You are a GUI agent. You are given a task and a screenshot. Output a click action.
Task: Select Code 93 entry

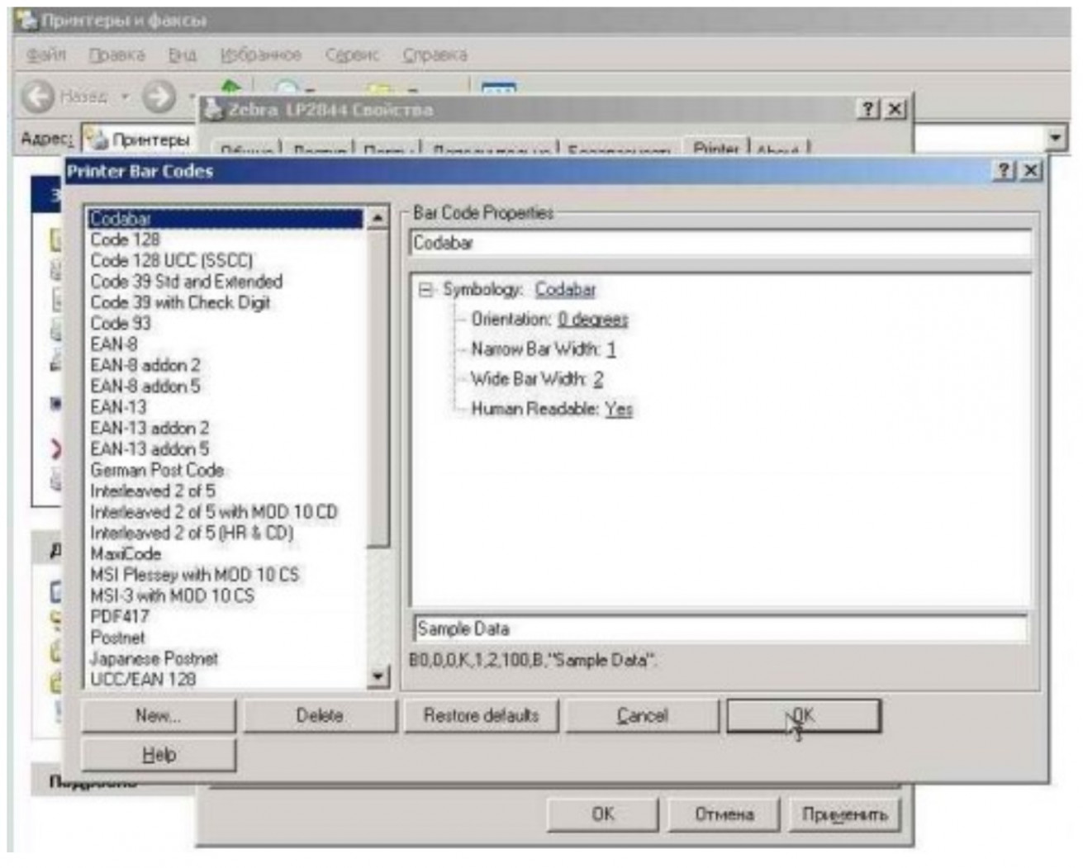click(121, 323)
